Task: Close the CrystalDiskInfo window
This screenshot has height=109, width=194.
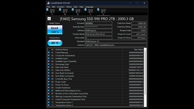Action: tap(144, 3)
